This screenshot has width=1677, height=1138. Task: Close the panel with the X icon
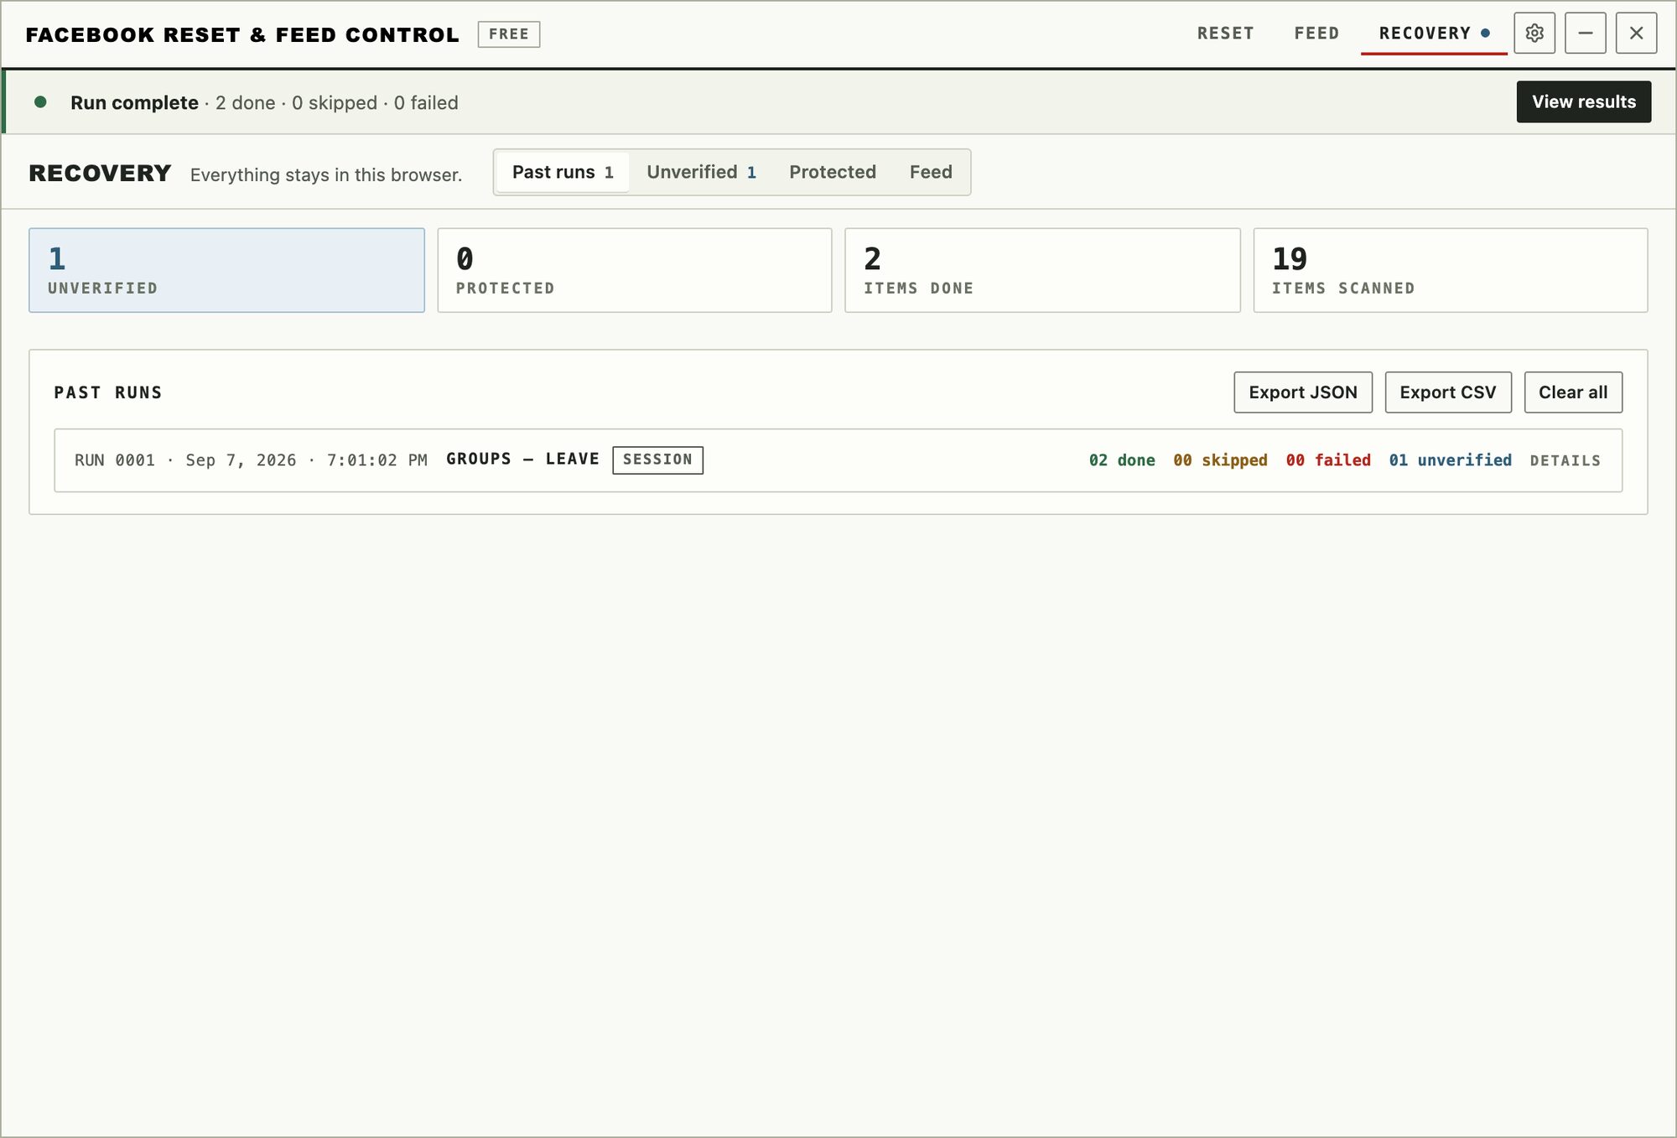pyautogui.click(x=1636, y=34)
